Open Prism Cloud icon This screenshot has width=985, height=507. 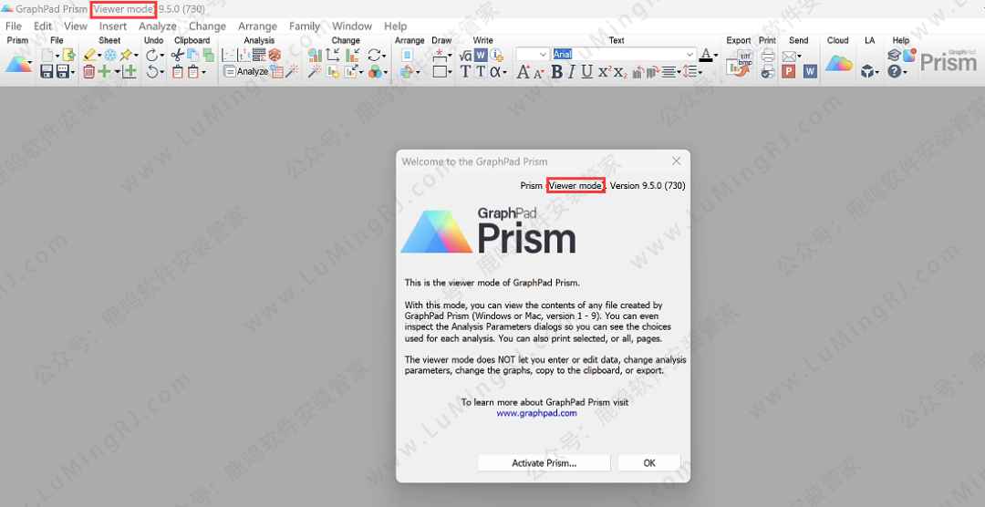click(x=838, y=64)
